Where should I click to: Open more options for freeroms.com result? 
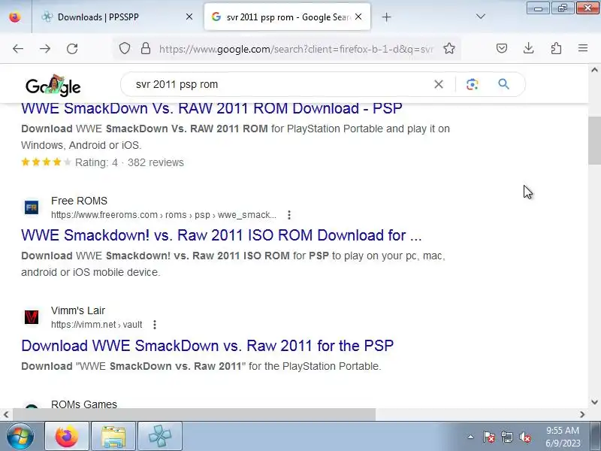tap(289, 215)
